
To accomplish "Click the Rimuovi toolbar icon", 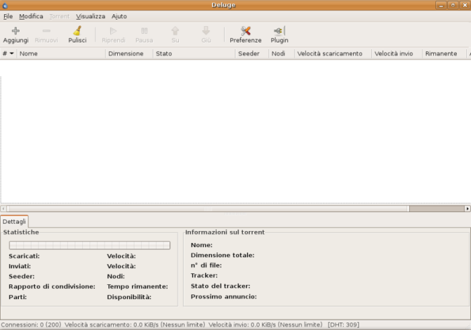I will (x=46, y=30).
